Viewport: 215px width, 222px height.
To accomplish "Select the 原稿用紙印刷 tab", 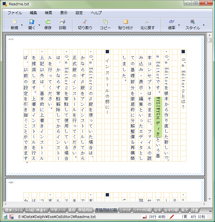I will pos(106,210).
